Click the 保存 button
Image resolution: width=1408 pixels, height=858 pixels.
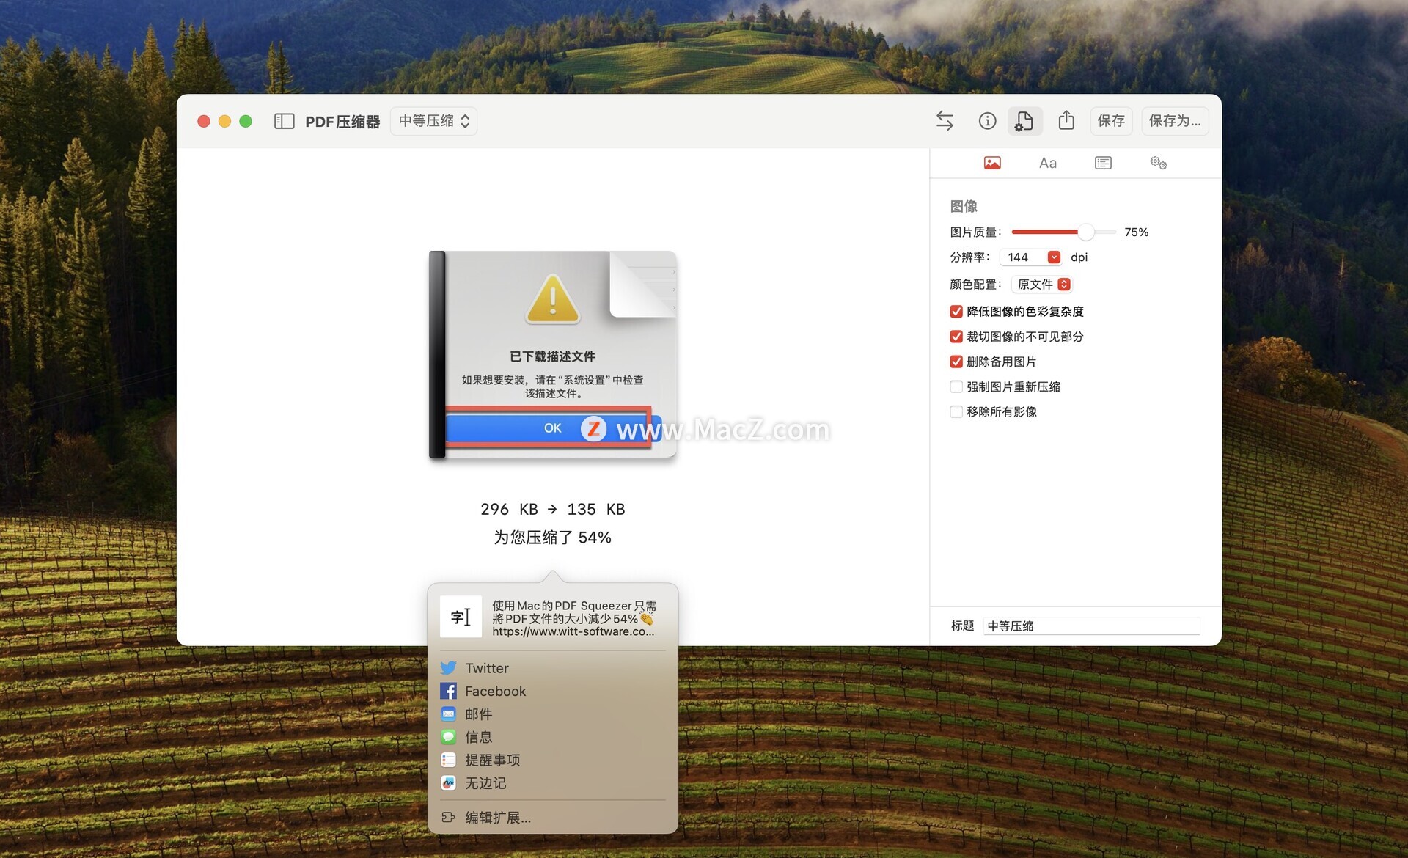[1111, 121]
